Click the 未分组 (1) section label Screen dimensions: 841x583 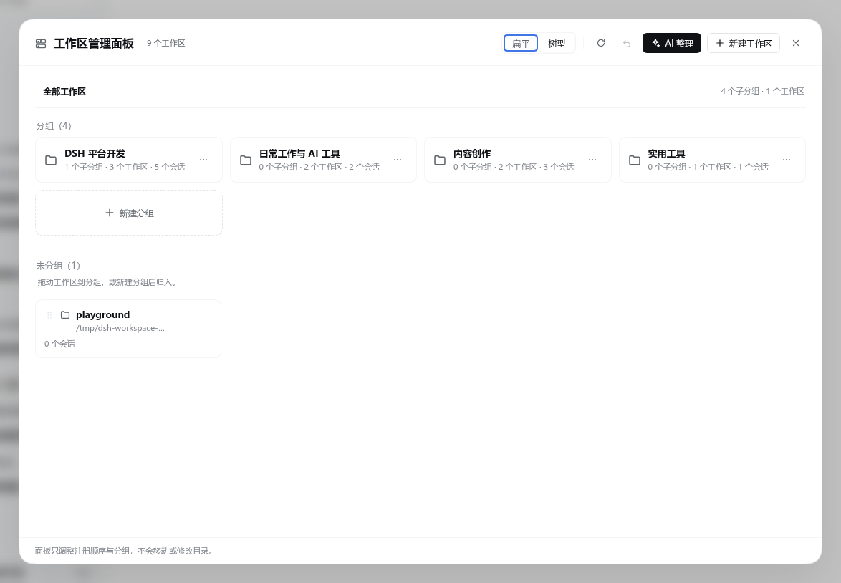pyautogui.click(x=58, y=266)
